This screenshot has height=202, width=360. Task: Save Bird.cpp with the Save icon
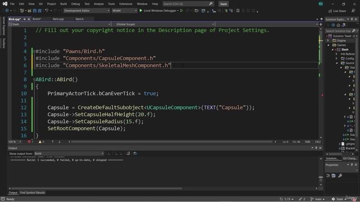35,11
